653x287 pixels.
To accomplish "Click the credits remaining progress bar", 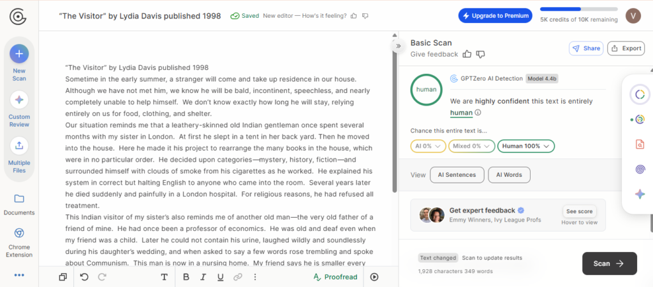I will point(579,9).
